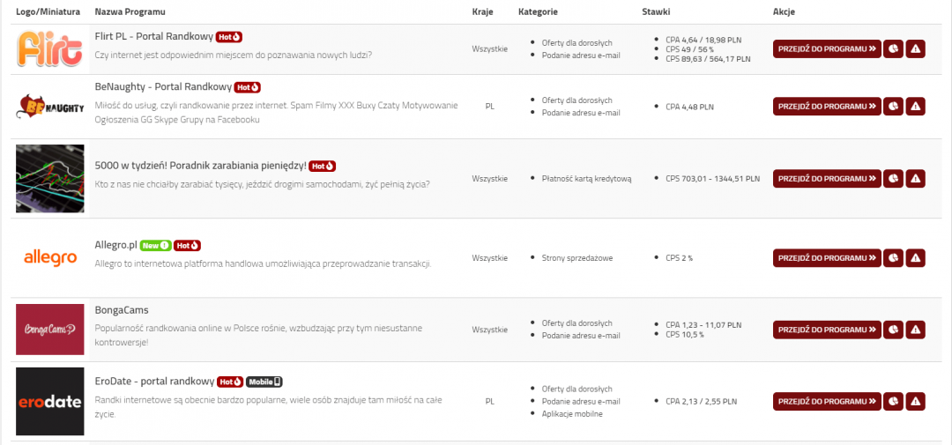This screenshot has height=445, width=952.
Task: Open pie chart statistics for BeNaughty
Action: (x=893, y=107)
